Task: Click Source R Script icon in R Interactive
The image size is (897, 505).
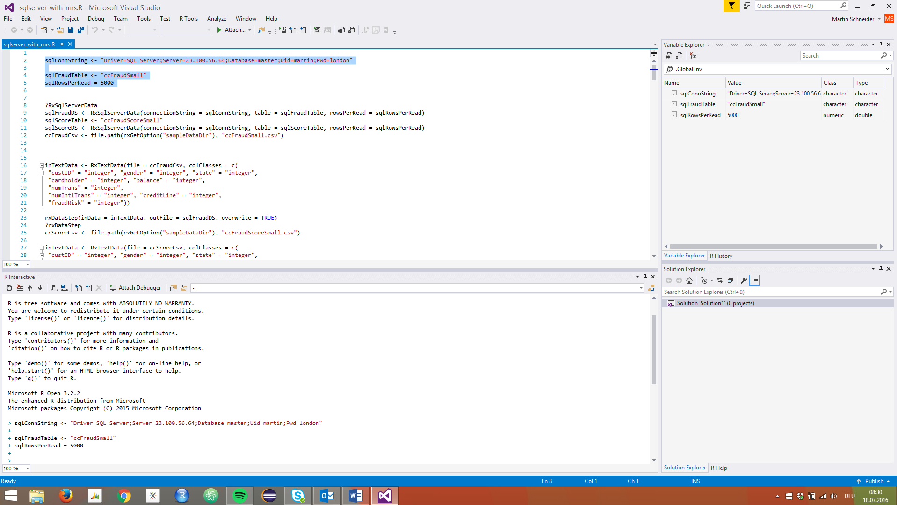Action: tap(79, 288)
